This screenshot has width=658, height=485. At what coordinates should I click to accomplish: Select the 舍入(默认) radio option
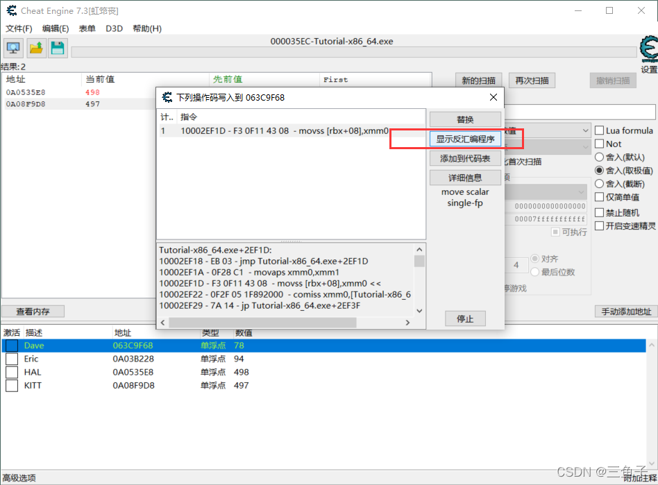599,158
